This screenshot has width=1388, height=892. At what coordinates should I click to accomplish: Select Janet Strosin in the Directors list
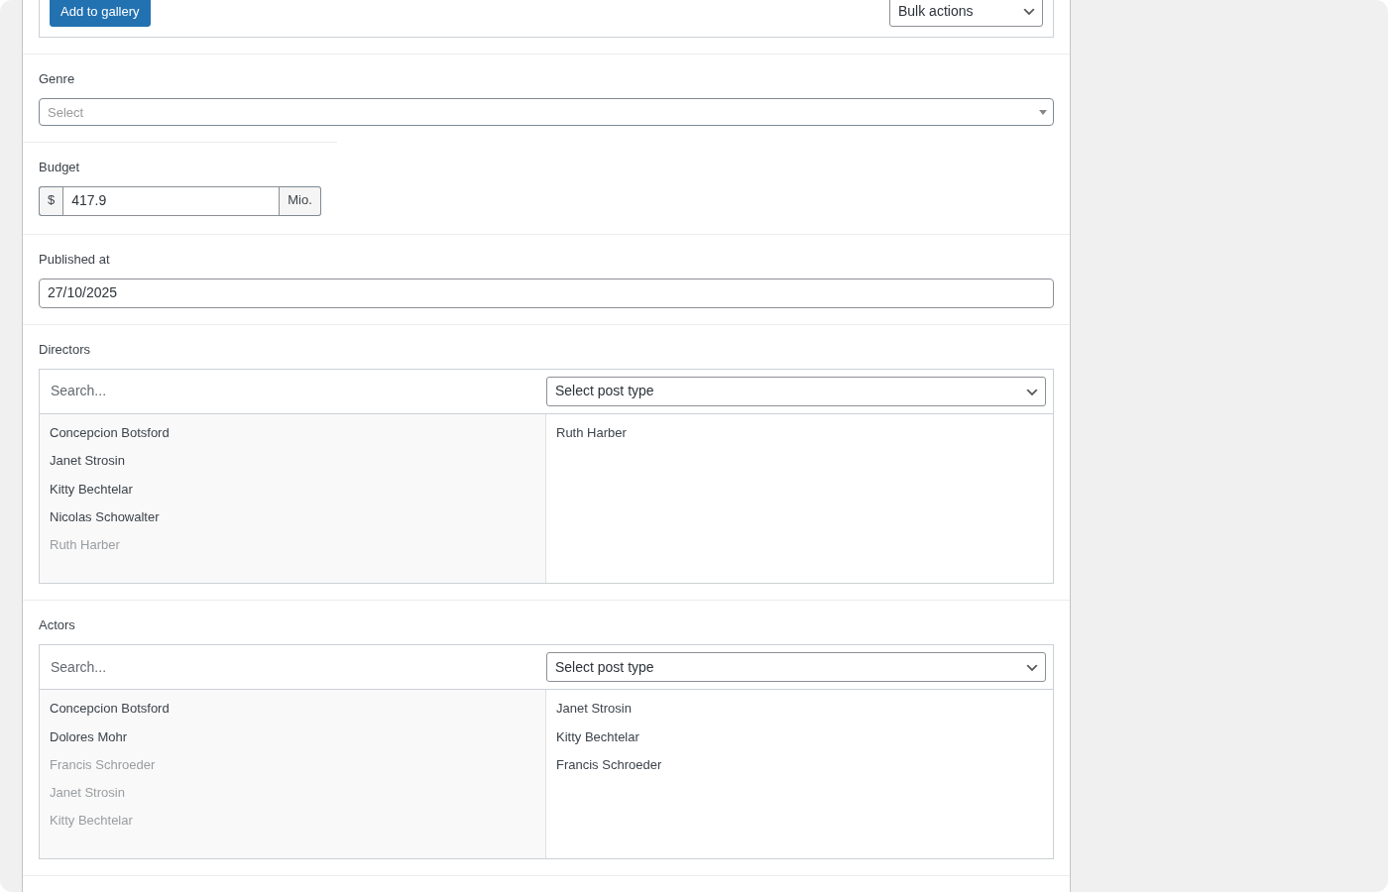[x=87, y=460]
